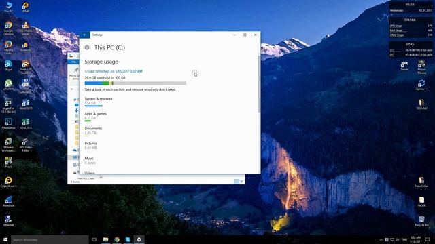Open the Fraps desktop shortcut
The height and width of the screenshot is (244, 435).
tap(8, 163)
